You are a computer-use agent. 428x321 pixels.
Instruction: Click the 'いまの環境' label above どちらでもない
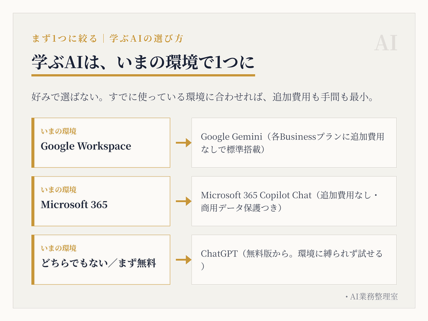coord(58,248)
